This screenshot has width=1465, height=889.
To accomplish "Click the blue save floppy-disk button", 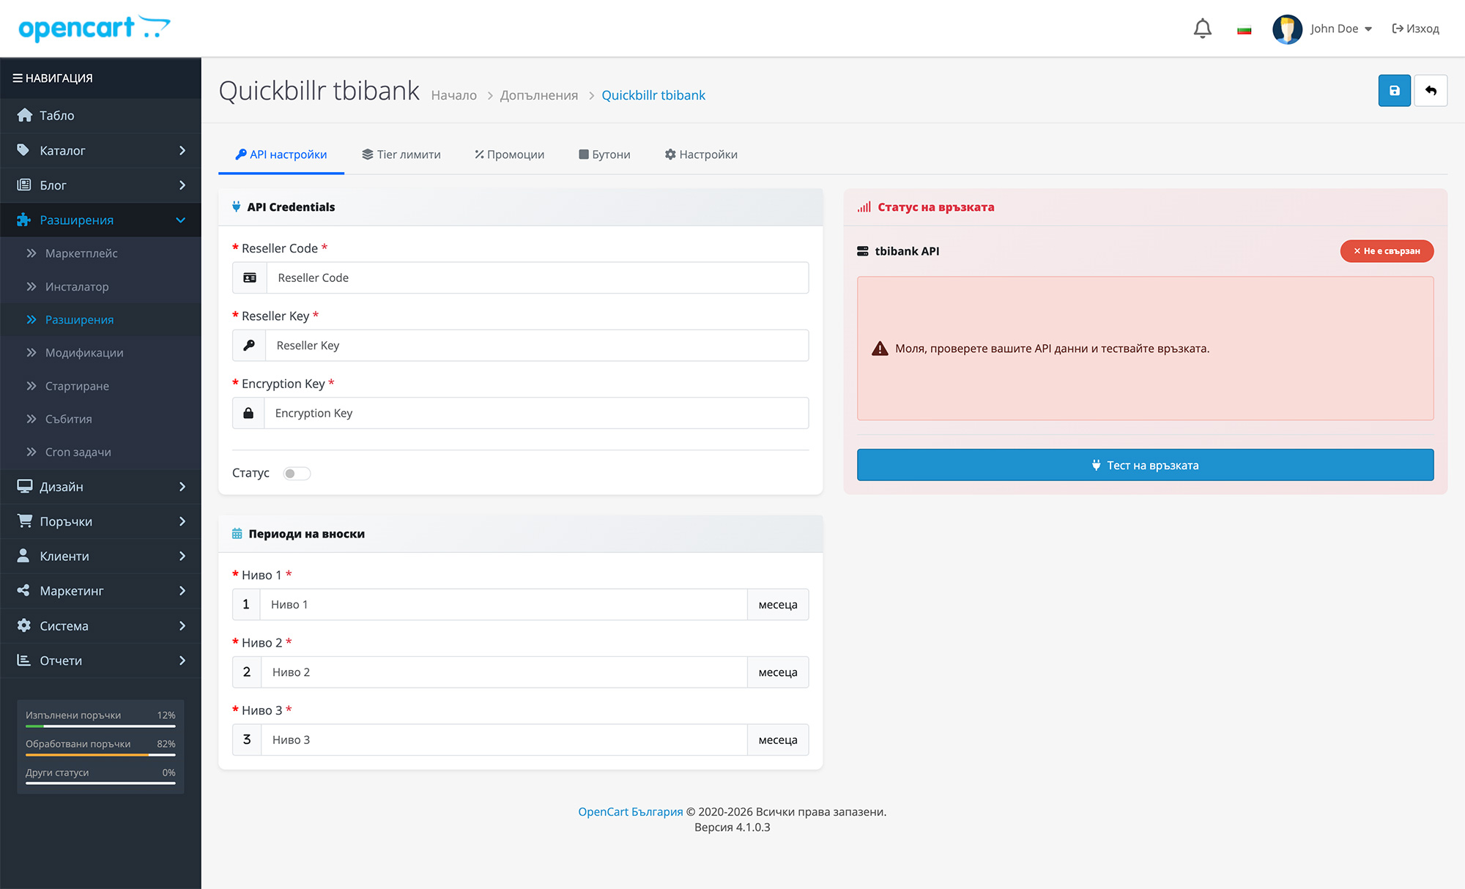I will [x=1394, y=91].
